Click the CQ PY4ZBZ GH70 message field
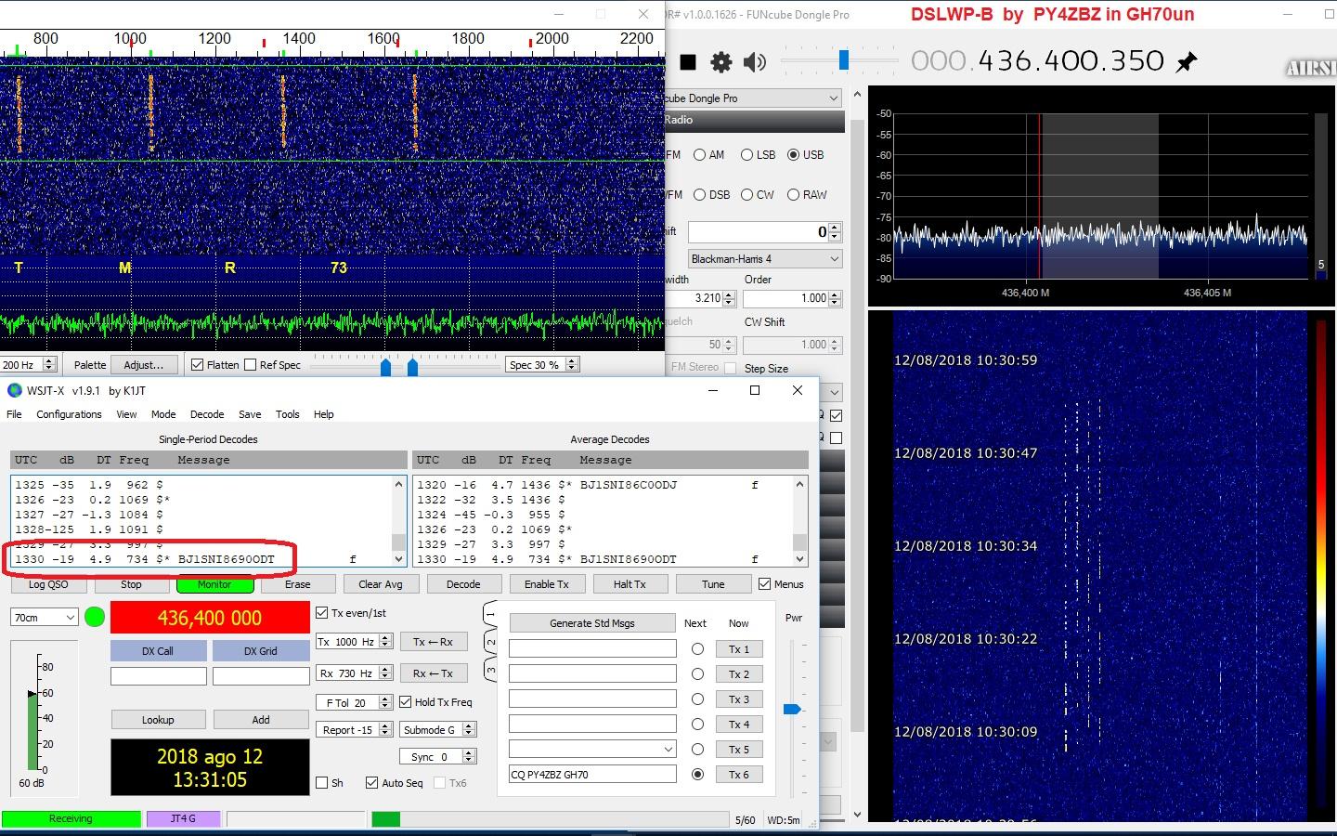The image size is (1337, 836). tap(592, 774)
